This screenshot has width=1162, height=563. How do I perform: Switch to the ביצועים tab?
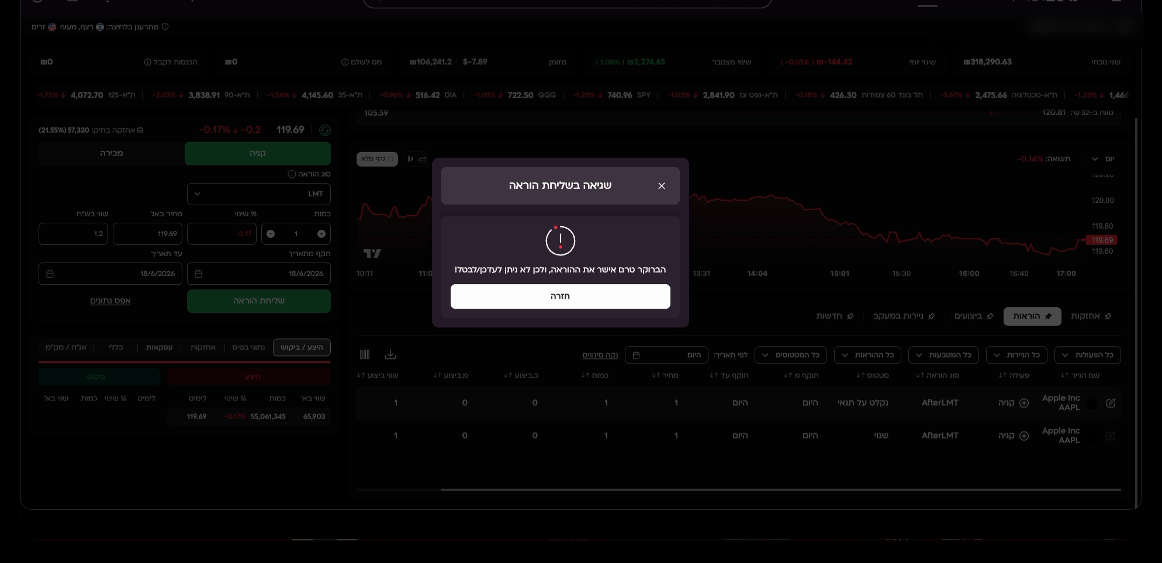click(x=974, y=316)
